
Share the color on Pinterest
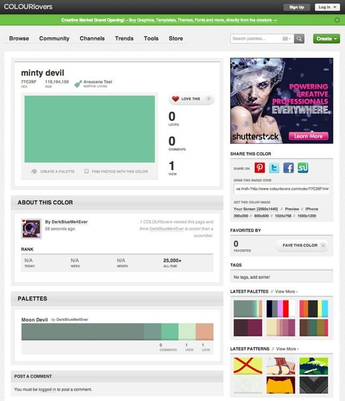260,168
